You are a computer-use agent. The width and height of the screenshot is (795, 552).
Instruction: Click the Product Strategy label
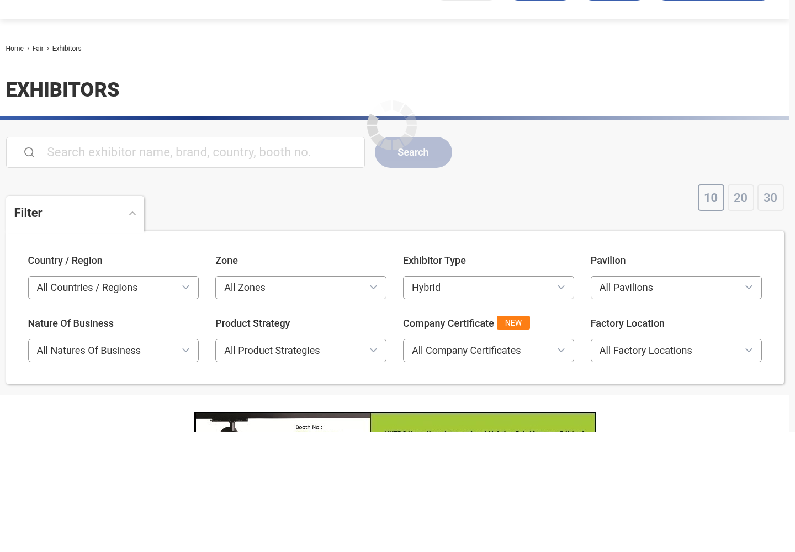point(253,323)
